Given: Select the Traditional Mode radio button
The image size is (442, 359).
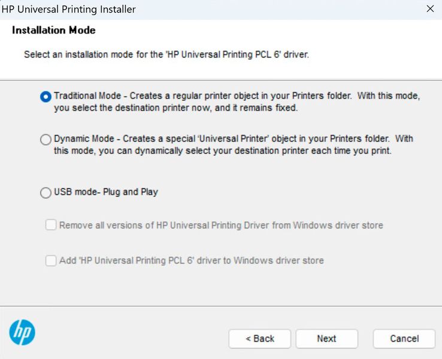Looking at the screenshot, I should point(46,97).
